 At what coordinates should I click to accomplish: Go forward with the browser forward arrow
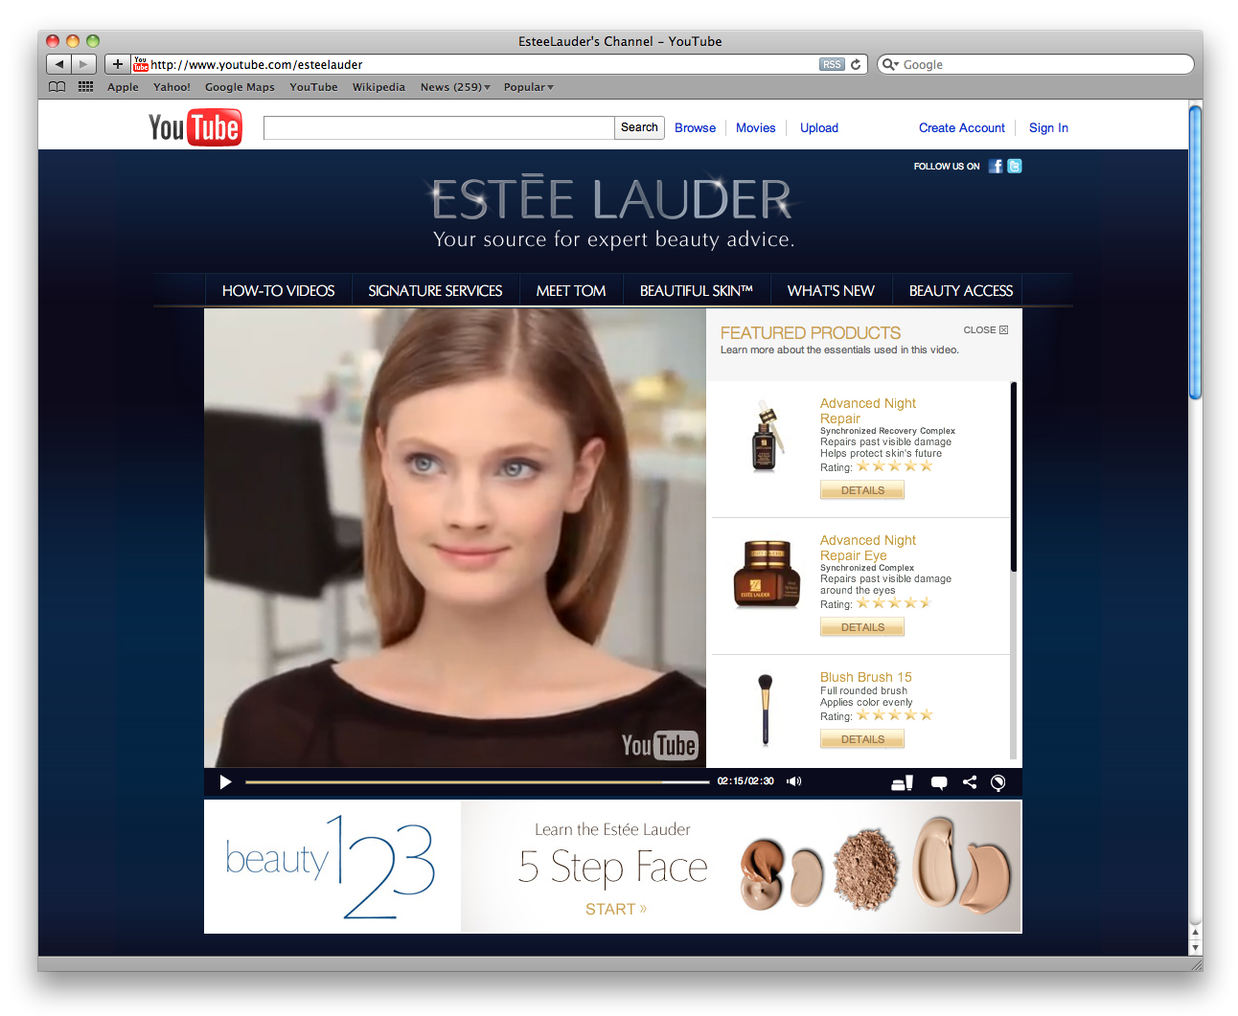tap(84, 64)
